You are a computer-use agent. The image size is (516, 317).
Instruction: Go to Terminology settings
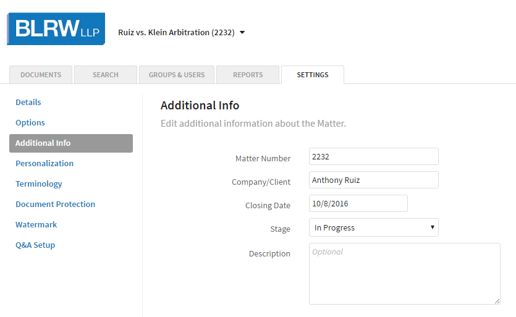(39, 184)
